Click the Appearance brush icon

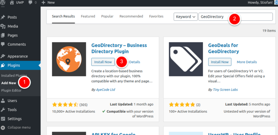3,56
